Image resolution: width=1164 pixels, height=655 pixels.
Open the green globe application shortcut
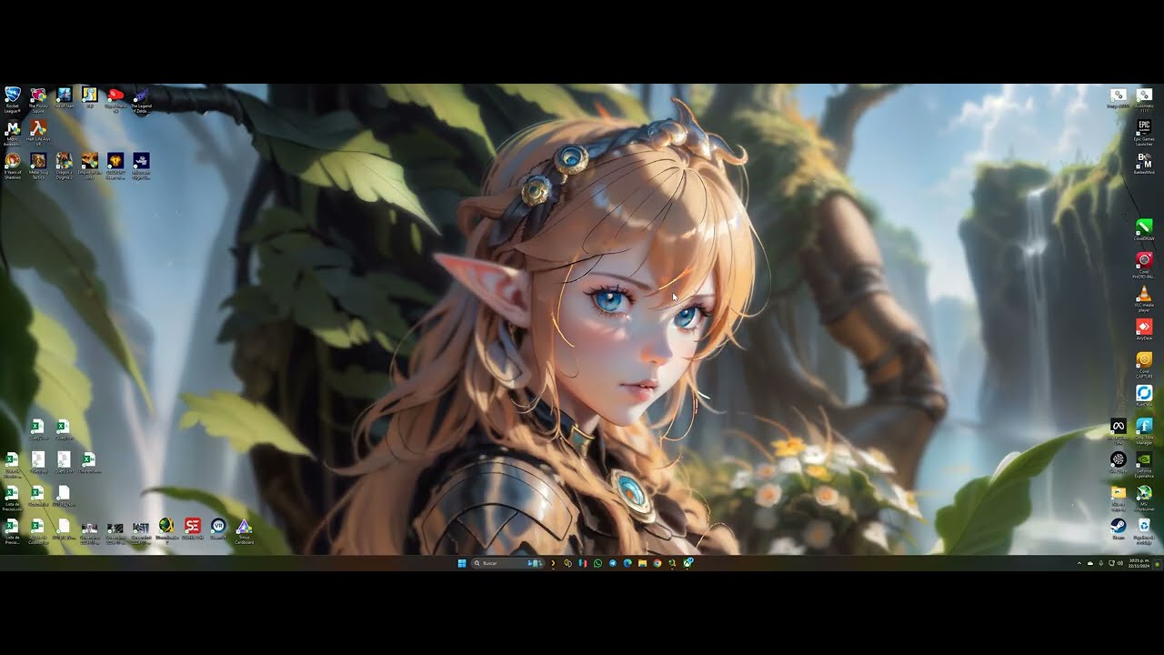(x=166, y=529)
